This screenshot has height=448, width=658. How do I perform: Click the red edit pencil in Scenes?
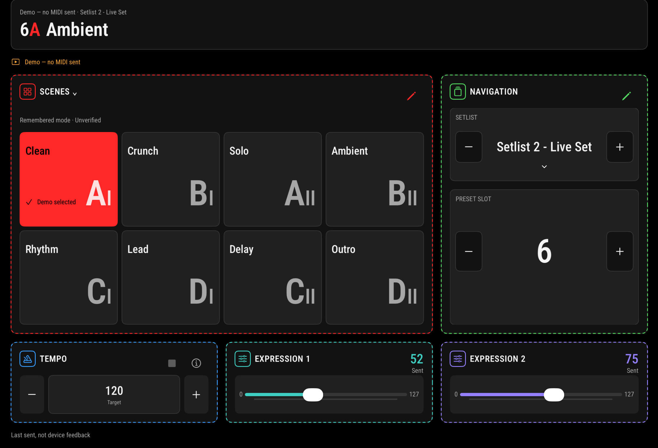pyautogui.click(x=411, y=96)
